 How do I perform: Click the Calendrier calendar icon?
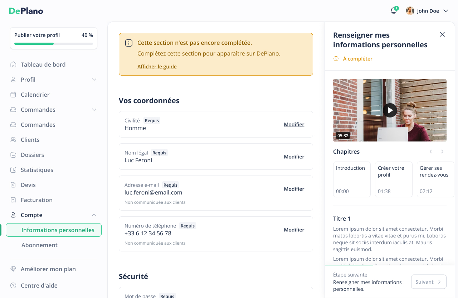point(13,95)
